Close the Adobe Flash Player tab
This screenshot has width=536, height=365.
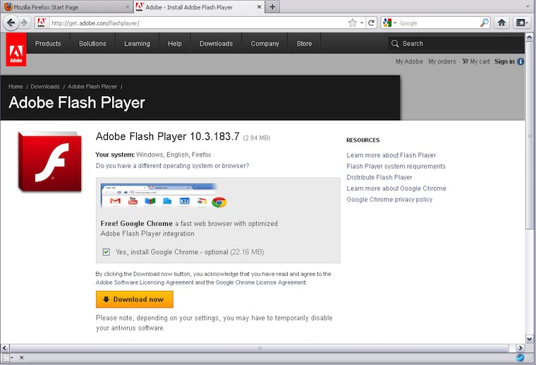tap(259, 7)
